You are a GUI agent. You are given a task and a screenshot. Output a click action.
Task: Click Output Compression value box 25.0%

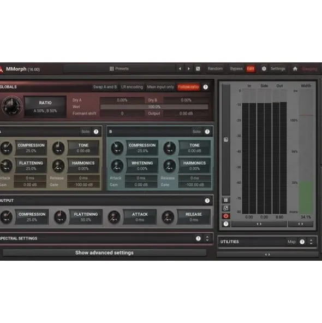(32, 217)
